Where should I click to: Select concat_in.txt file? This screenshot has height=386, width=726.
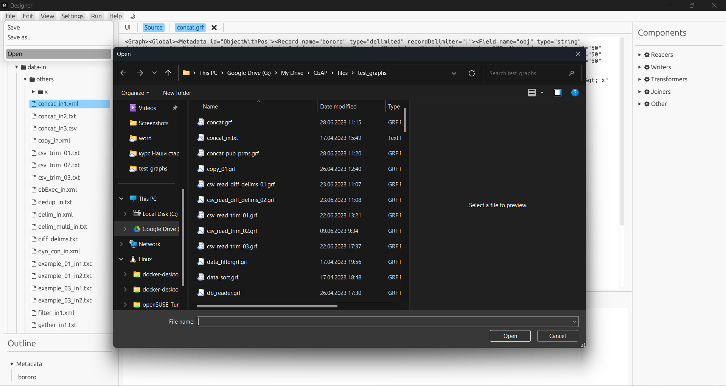coord(222,138)
